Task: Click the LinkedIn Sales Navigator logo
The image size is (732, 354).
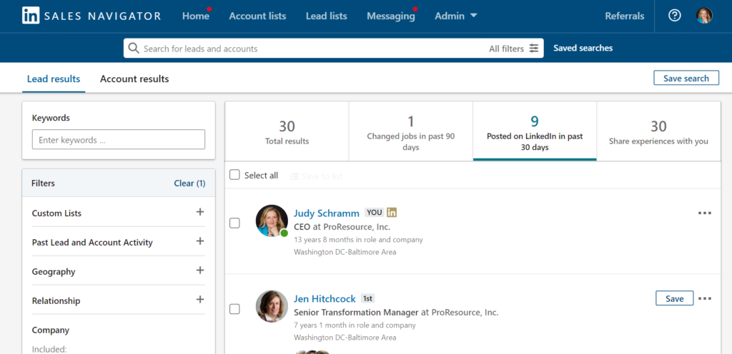Action: 91,16
